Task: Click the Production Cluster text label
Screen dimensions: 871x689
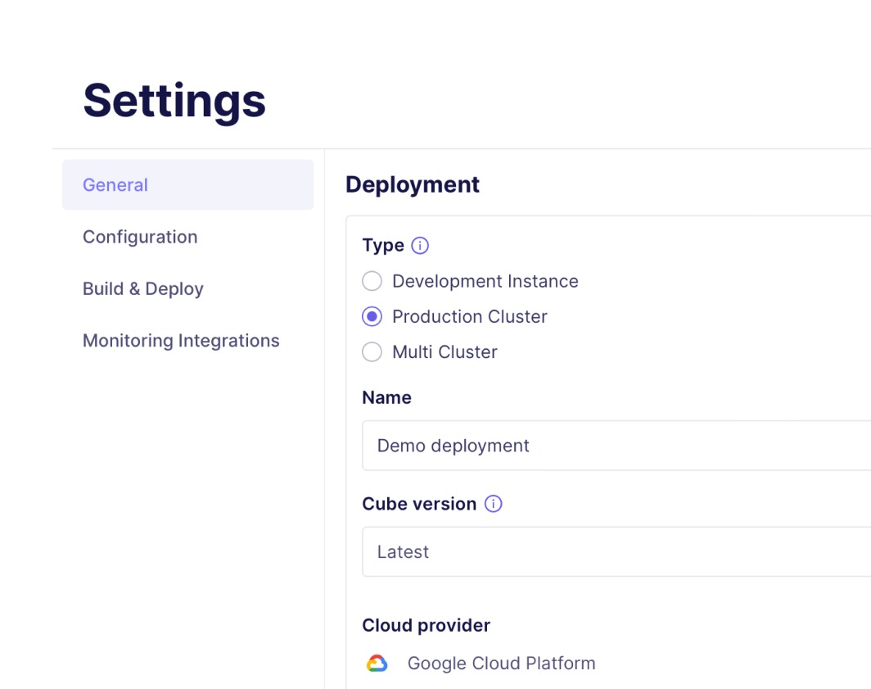Action: tap(469, 316)
